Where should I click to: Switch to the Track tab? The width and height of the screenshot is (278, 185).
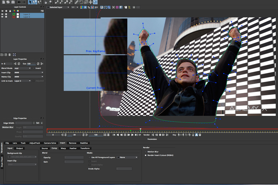coord(23,143)
